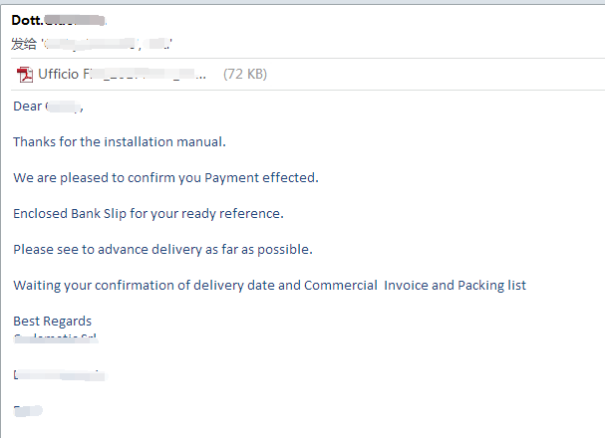605x438 pixels.
Task: Click the blurred company name under Best Regards
Action: click(56, 338)
